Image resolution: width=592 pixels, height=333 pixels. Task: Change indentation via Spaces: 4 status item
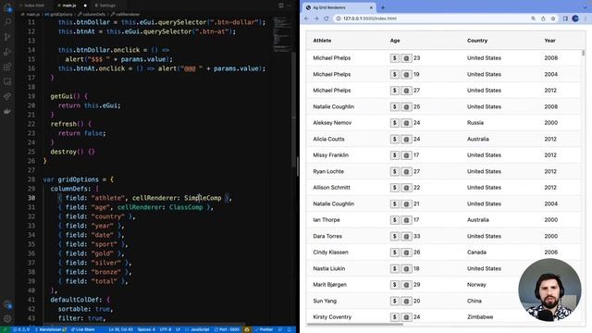click(146, 329)
